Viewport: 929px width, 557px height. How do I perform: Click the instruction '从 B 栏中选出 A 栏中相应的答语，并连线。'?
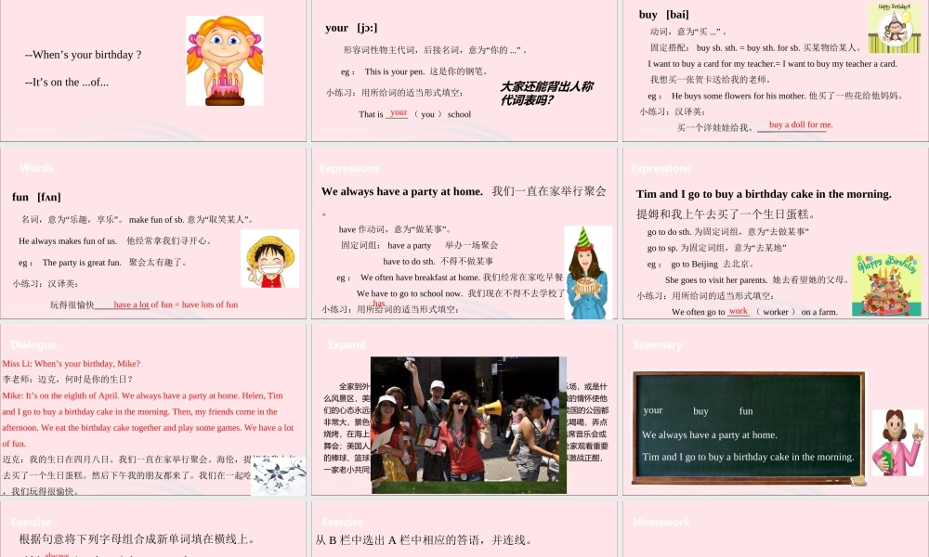[x=423, y=540]
